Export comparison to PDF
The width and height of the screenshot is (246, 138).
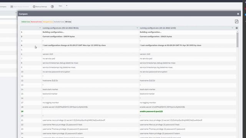(x=237, y=21)
